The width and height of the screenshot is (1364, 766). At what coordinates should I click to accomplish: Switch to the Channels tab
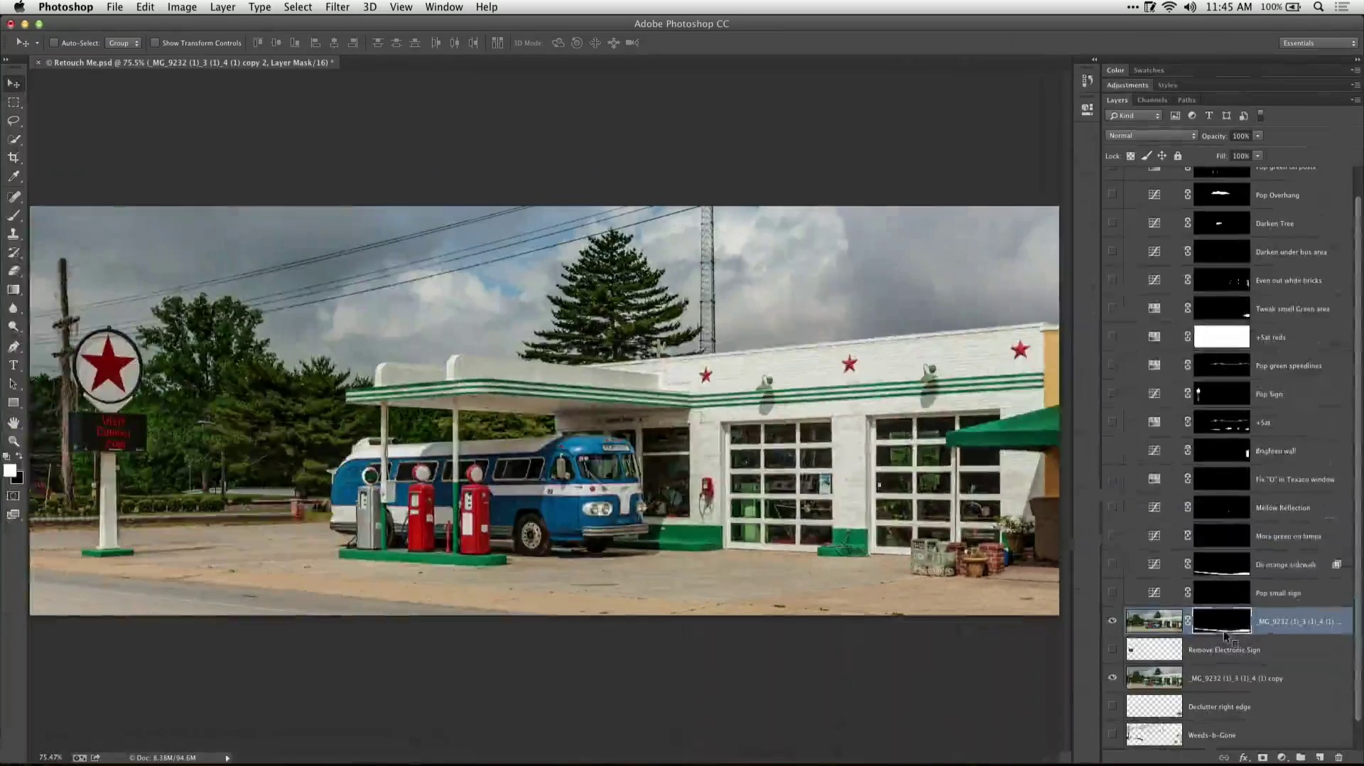pos(1152,100)
